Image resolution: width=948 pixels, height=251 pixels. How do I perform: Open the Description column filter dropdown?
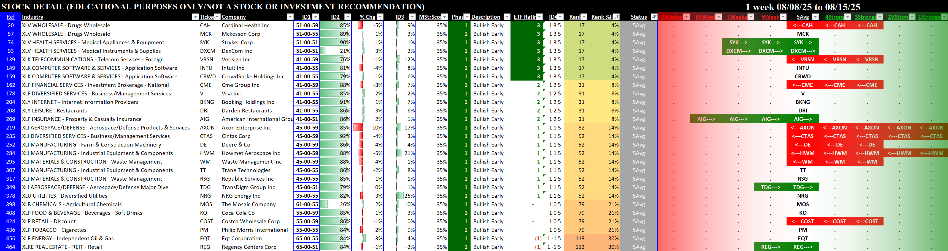click(507, 17)
